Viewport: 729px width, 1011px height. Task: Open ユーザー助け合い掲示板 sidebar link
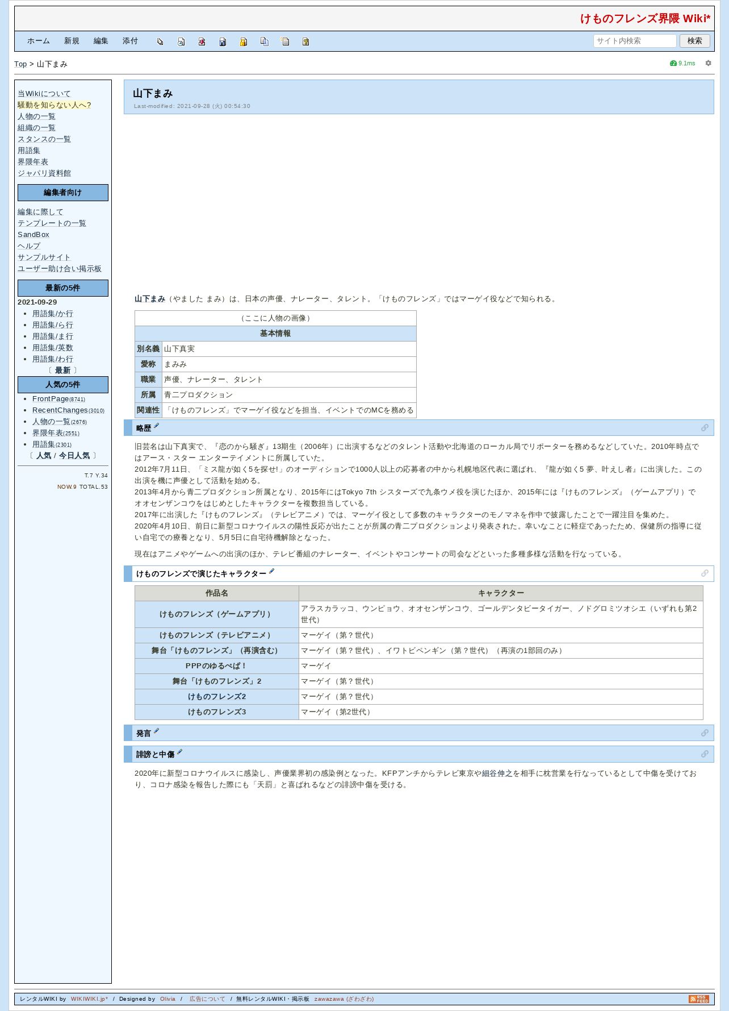60,269
